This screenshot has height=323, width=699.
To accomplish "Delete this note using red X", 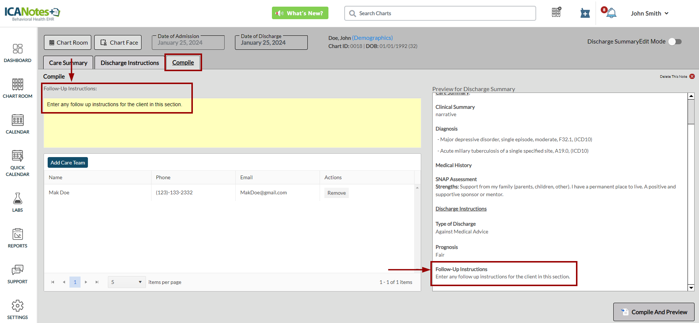I will [692, 76].
